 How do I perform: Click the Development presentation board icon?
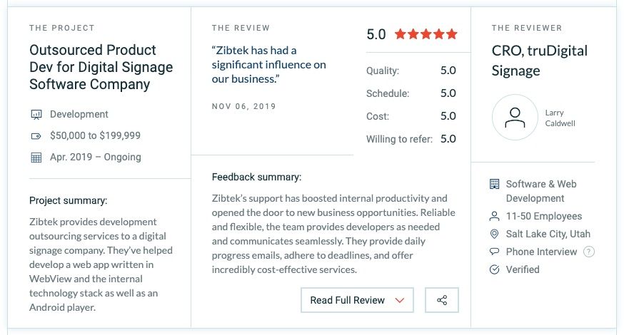click(36, 115)
